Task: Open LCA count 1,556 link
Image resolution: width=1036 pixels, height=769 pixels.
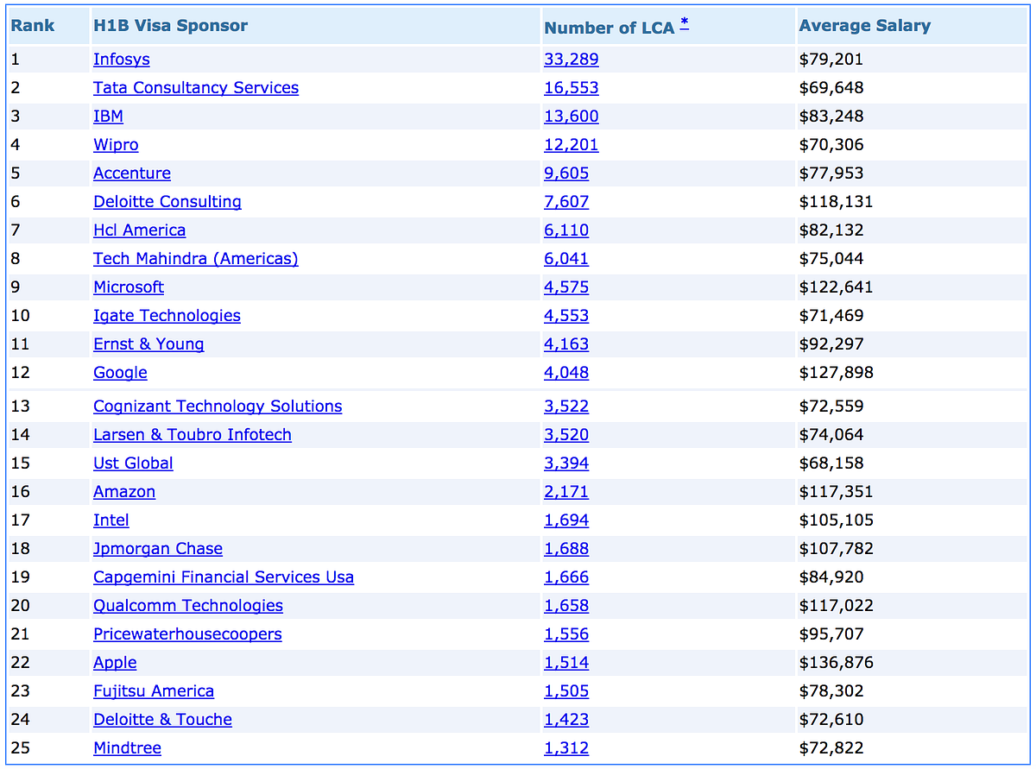Action: coord(566,634)
